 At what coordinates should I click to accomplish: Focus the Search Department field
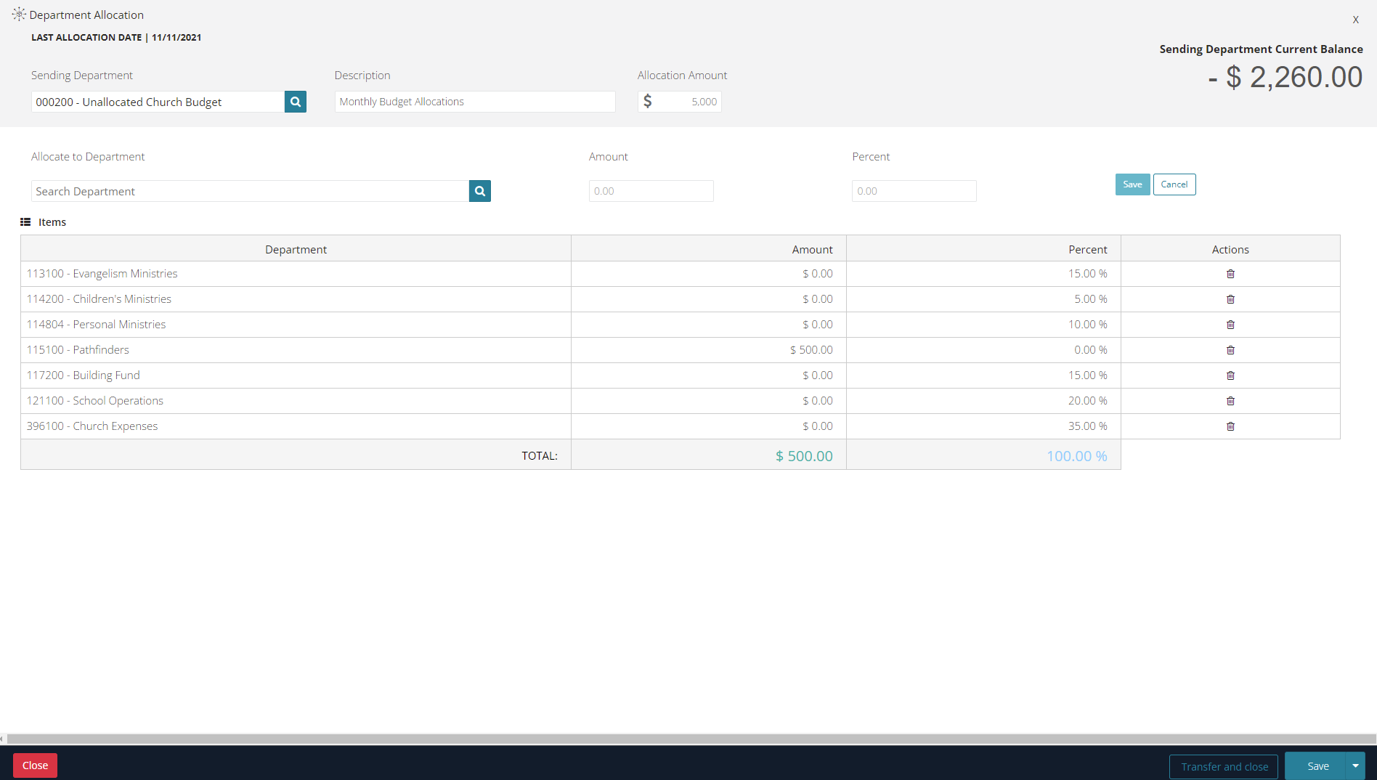[x=250, y=191]
